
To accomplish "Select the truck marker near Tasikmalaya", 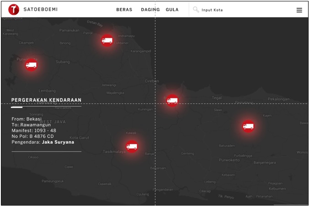I will click(132, 146).
